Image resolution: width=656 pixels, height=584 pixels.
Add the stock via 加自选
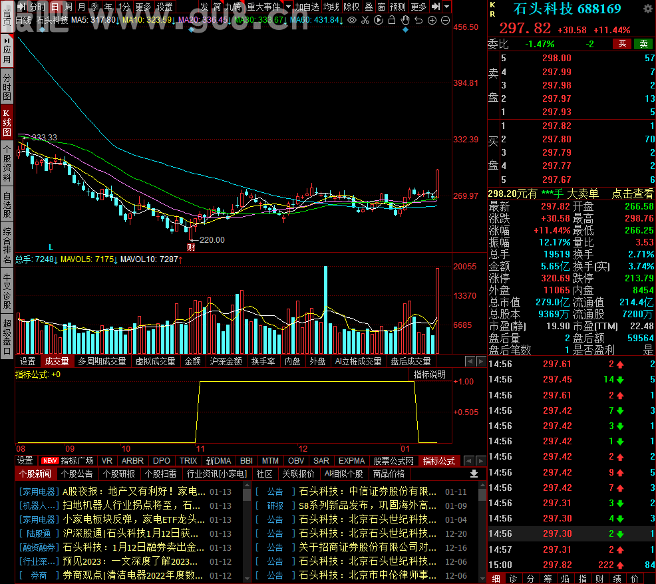click(307, 7)
